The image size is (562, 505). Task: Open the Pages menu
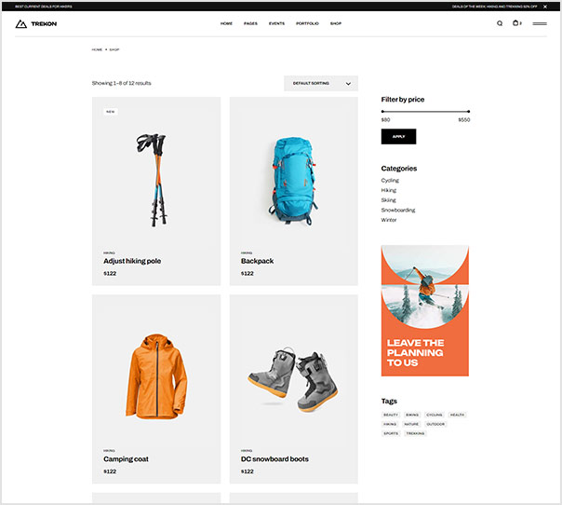(250, 23)
